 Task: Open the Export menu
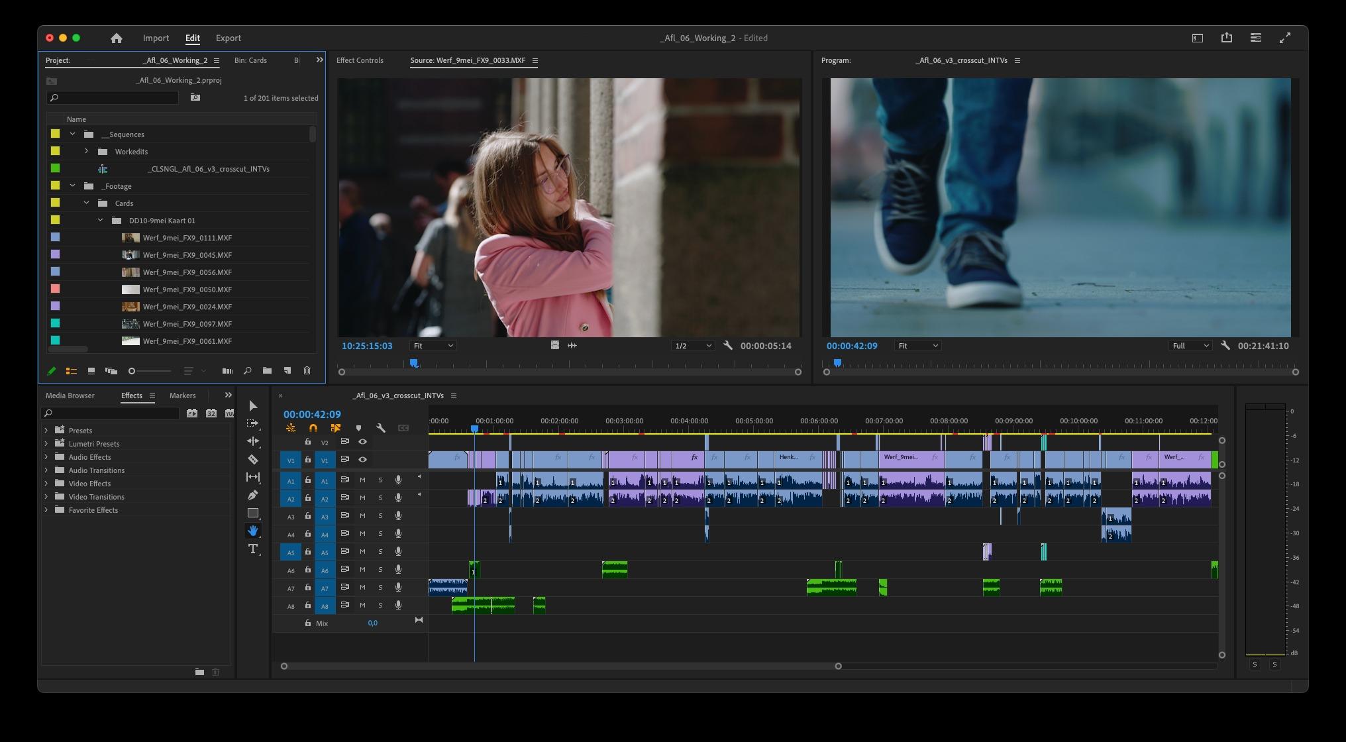pos(228,38)
